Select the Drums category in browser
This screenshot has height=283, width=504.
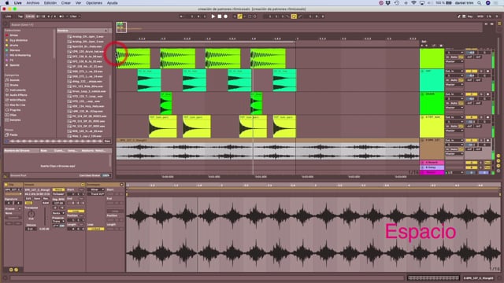click(14, 85)
